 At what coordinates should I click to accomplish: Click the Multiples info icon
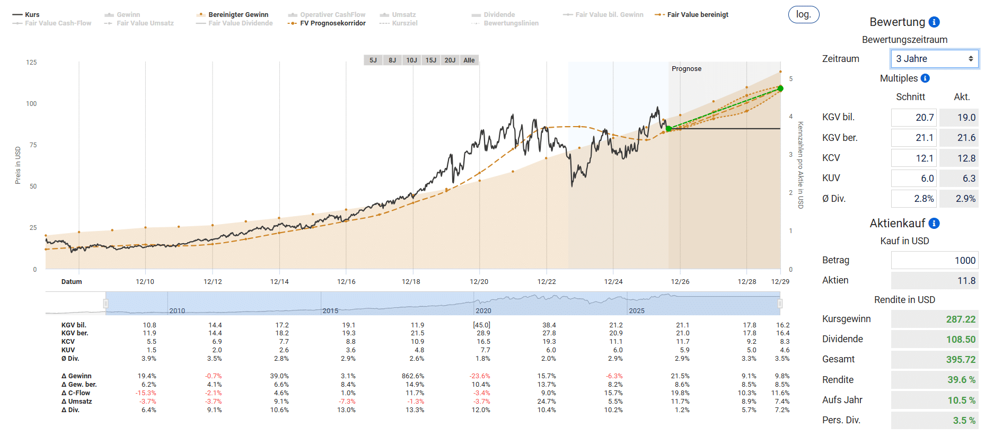[925, 78]
